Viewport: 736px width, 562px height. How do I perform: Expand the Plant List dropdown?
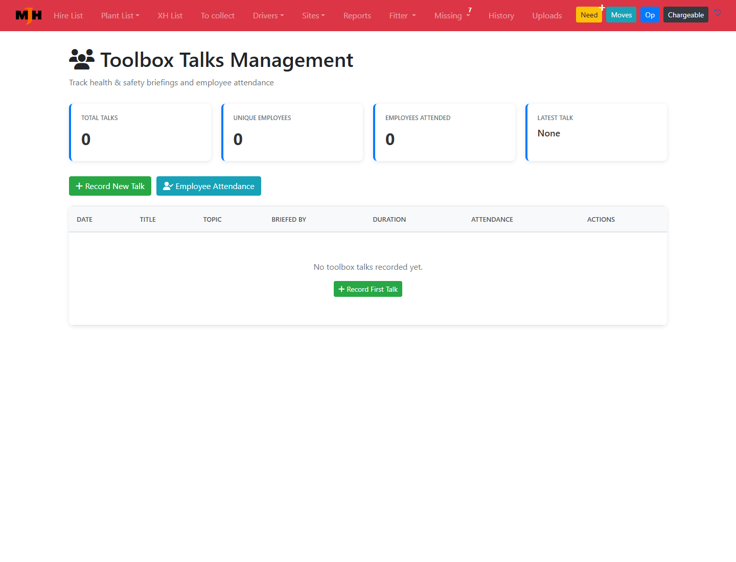tap(120, 15)
